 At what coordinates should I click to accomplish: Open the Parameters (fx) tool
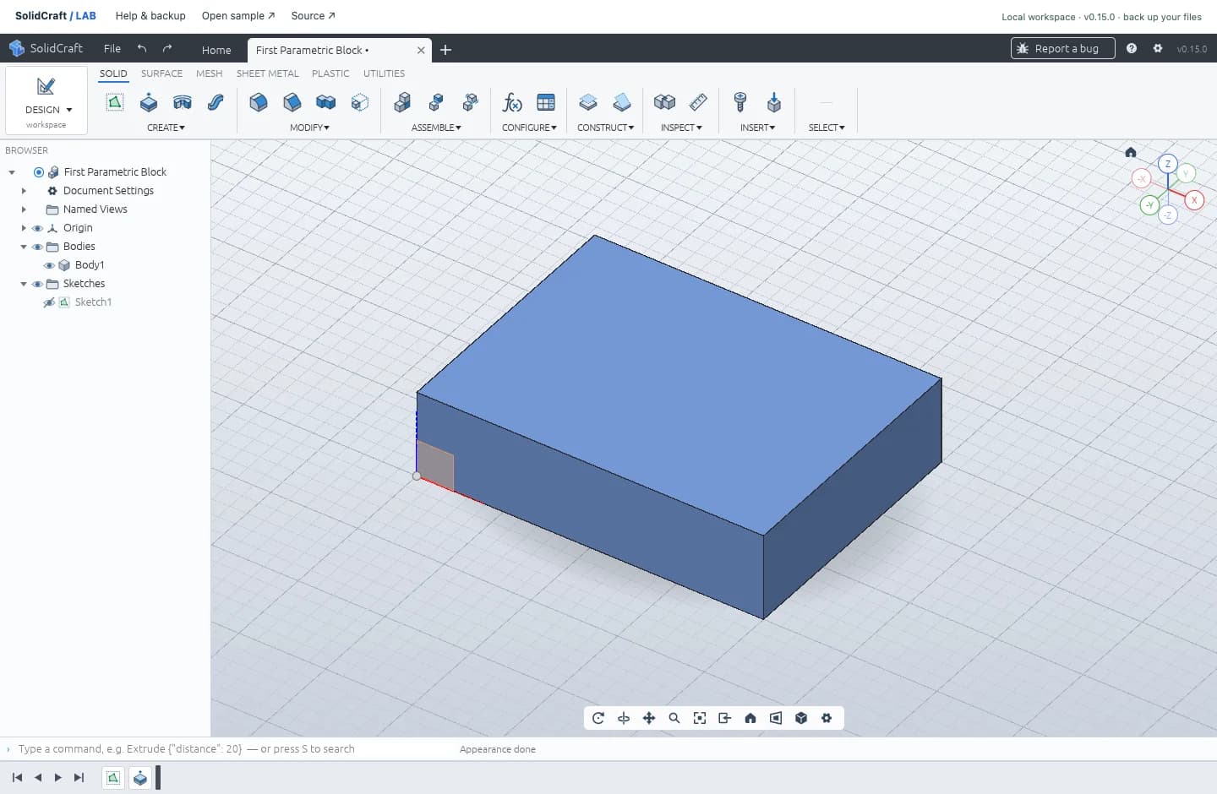point(512,102)
